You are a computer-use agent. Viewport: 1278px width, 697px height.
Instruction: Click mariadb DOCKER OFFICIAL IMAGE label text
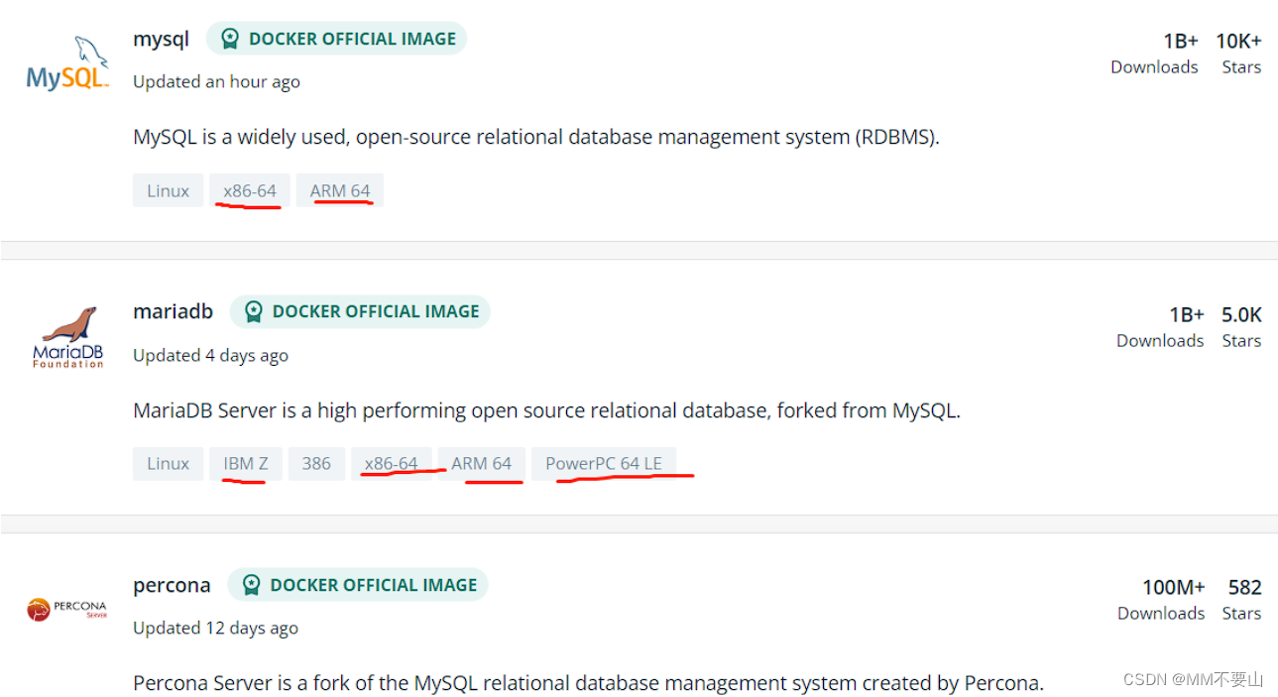tap(376, 311)
